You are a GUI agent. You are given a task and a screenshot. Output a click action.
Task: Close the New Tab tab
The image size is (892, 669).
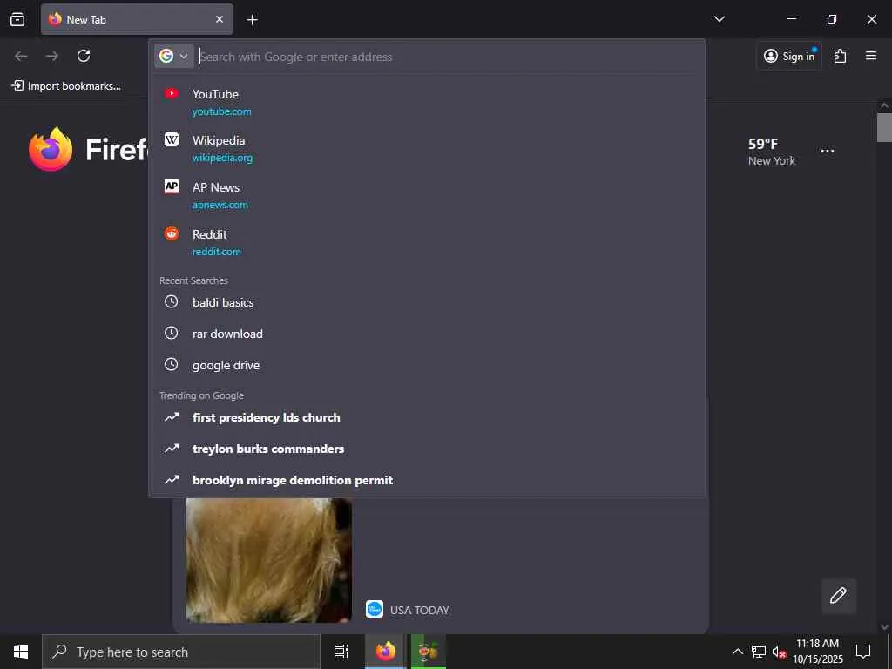[219, 19]
